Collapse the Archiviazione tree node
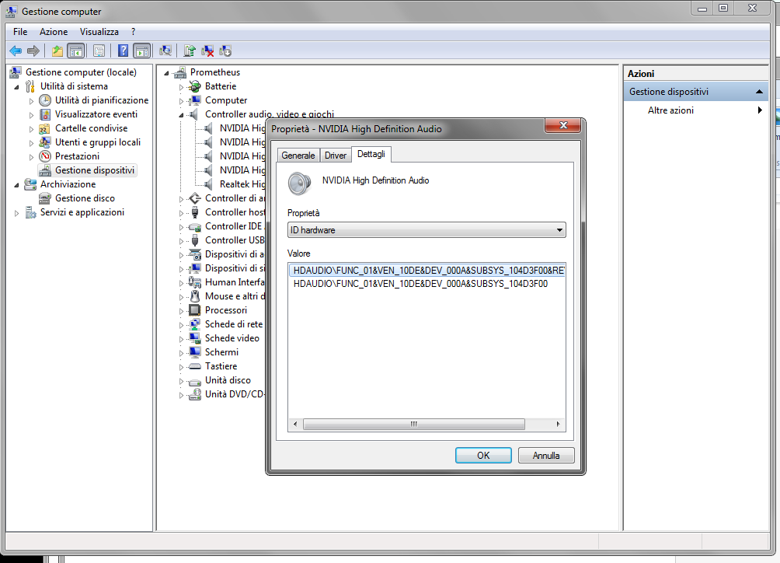Screen dimensions: 780x563 coord(16,185)
